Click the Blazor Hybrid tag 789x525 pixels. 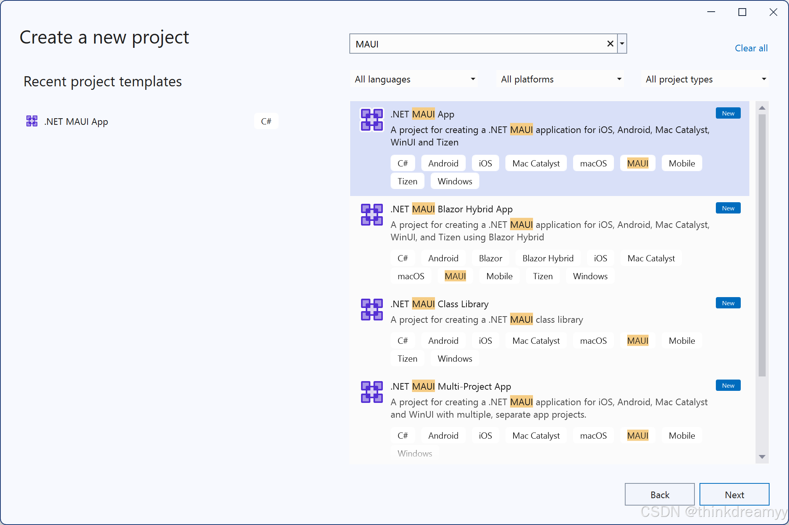point(548,258)
